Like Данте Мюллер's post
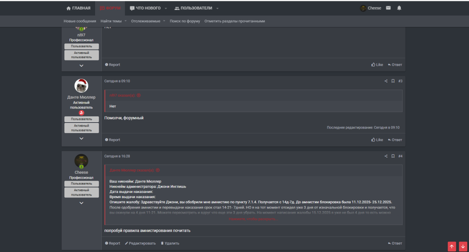469x252 pixels. click(x=377, y=140)
